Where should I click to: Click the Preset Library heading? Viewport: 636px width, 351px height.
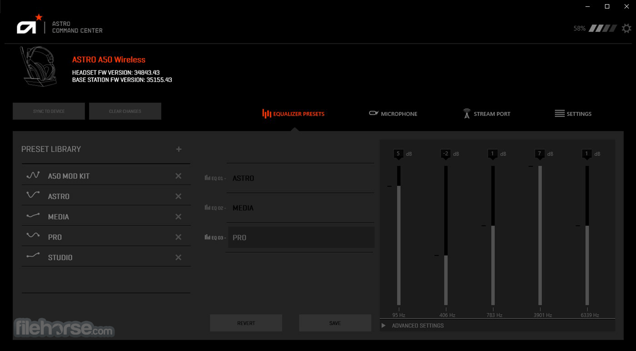(x=51, y=149)
